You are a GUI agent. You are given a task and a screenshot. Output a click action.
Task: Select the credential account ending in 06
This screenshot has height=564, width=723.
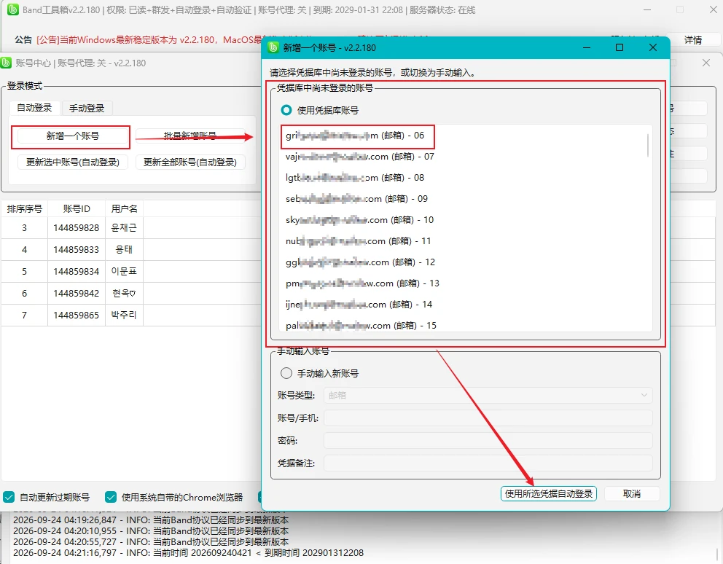(x=466, y=136)
